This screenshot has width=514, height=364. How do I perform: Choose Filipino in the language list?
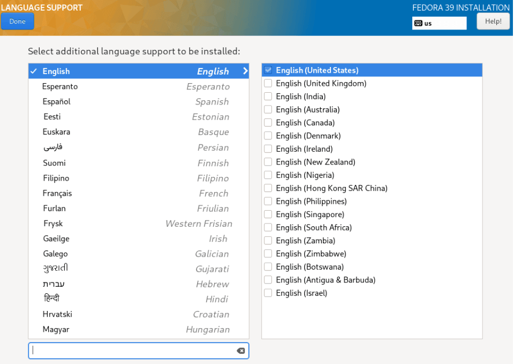(138, 178)
